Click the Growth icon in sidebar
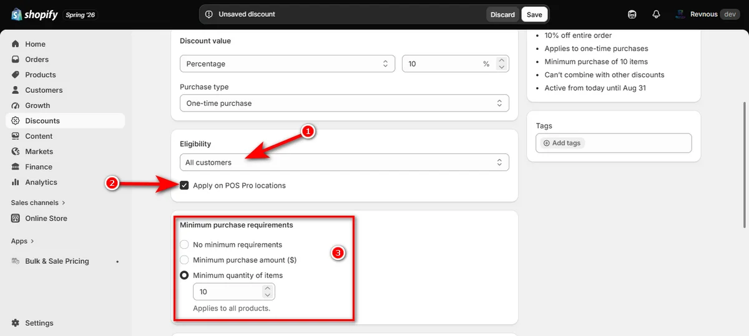The image size is (749, 336). coord(16,105)
